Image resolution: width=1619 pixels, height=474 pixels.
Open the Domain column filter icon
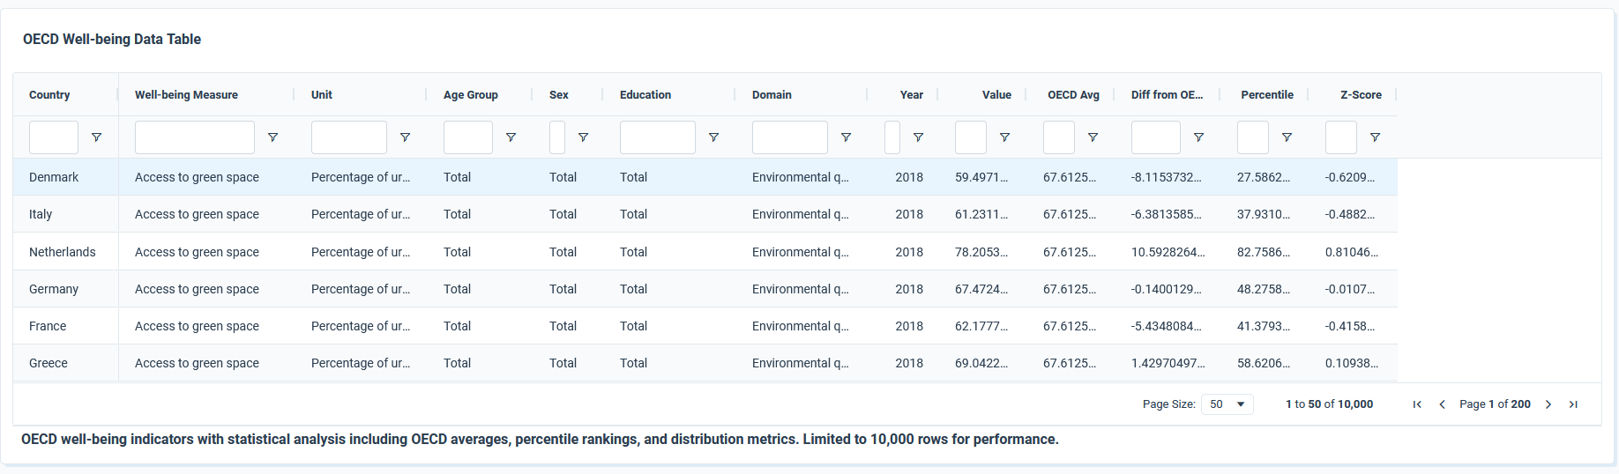(847, 137)
